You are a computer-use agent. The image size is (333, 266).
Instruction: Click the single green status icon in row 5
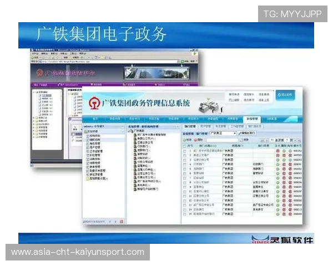pos(277,169)
